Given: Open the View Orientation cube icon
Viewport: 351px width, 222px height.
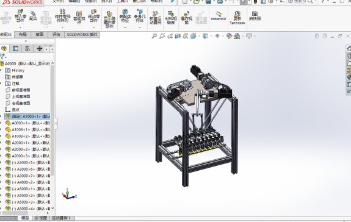Looking at the screenshot, I should tap(193, 36).
